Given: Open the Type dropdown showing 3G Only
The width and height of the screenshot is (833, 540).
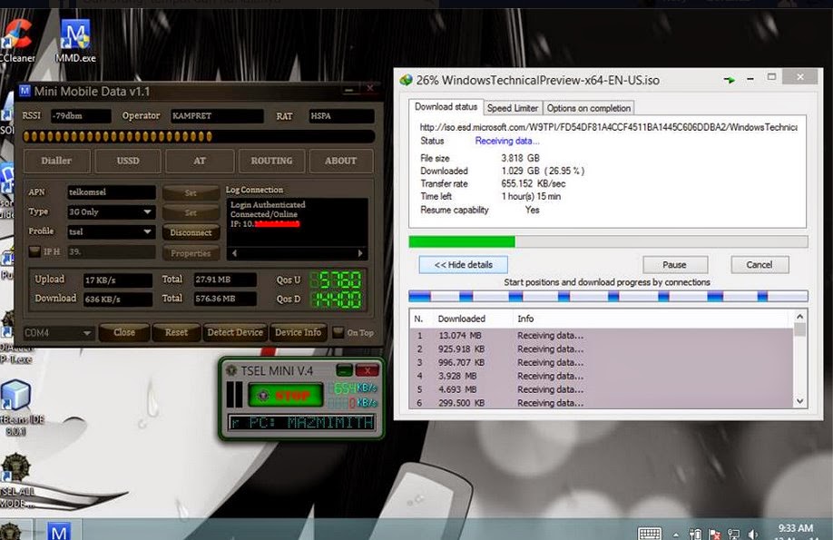Looking at the screenshot, I should [111, 212].
